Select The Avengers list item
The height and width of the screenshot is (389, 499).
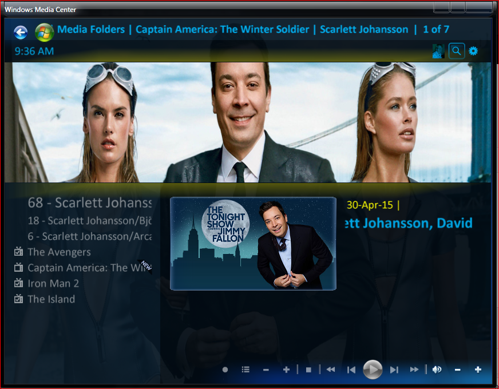pyautogui.click(x=59, y=252)
